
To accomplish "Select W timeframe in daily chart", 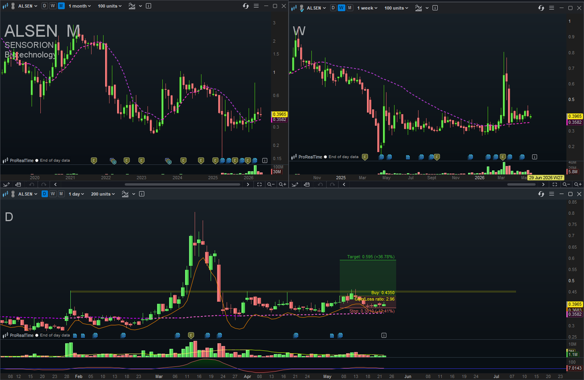I will (53, 194).
